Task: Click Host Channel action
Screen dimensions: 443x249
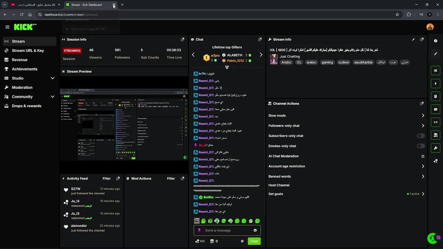Action: (279, 185)
